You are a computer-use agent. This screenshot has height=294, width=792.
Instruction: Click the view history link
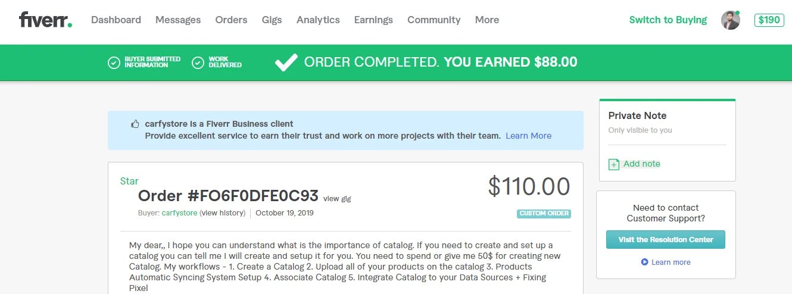coord(222,212)
